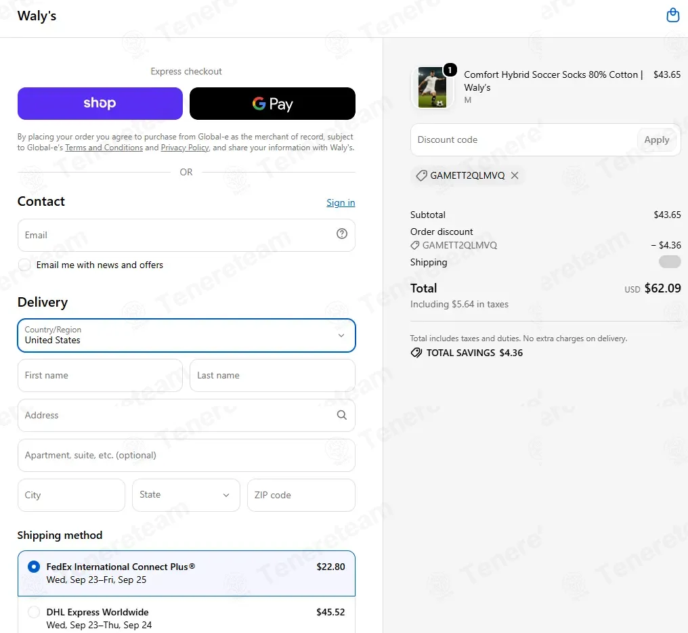
Task: Open Global-e Terms and Conditions link
Action: [x=104, y=148]
